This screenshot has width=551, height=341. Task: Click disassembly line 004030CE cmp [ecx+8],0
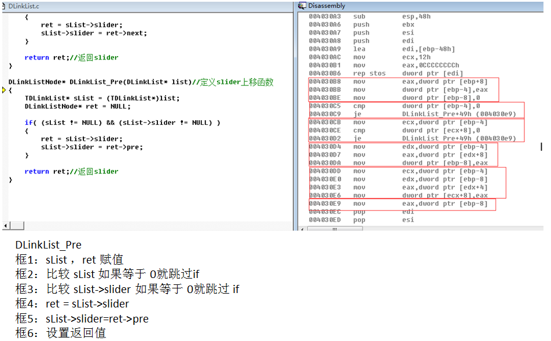point(395,131)
